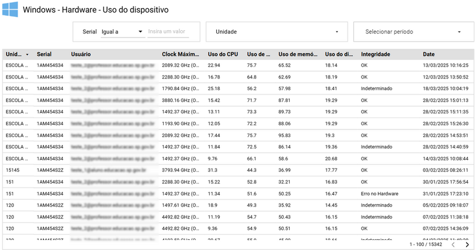Click the date cell 13/03/2025 10:16:25
Image resolution: width=475 pixels, height=250 pixels.
pyautogui.click(x=445, y=65)
